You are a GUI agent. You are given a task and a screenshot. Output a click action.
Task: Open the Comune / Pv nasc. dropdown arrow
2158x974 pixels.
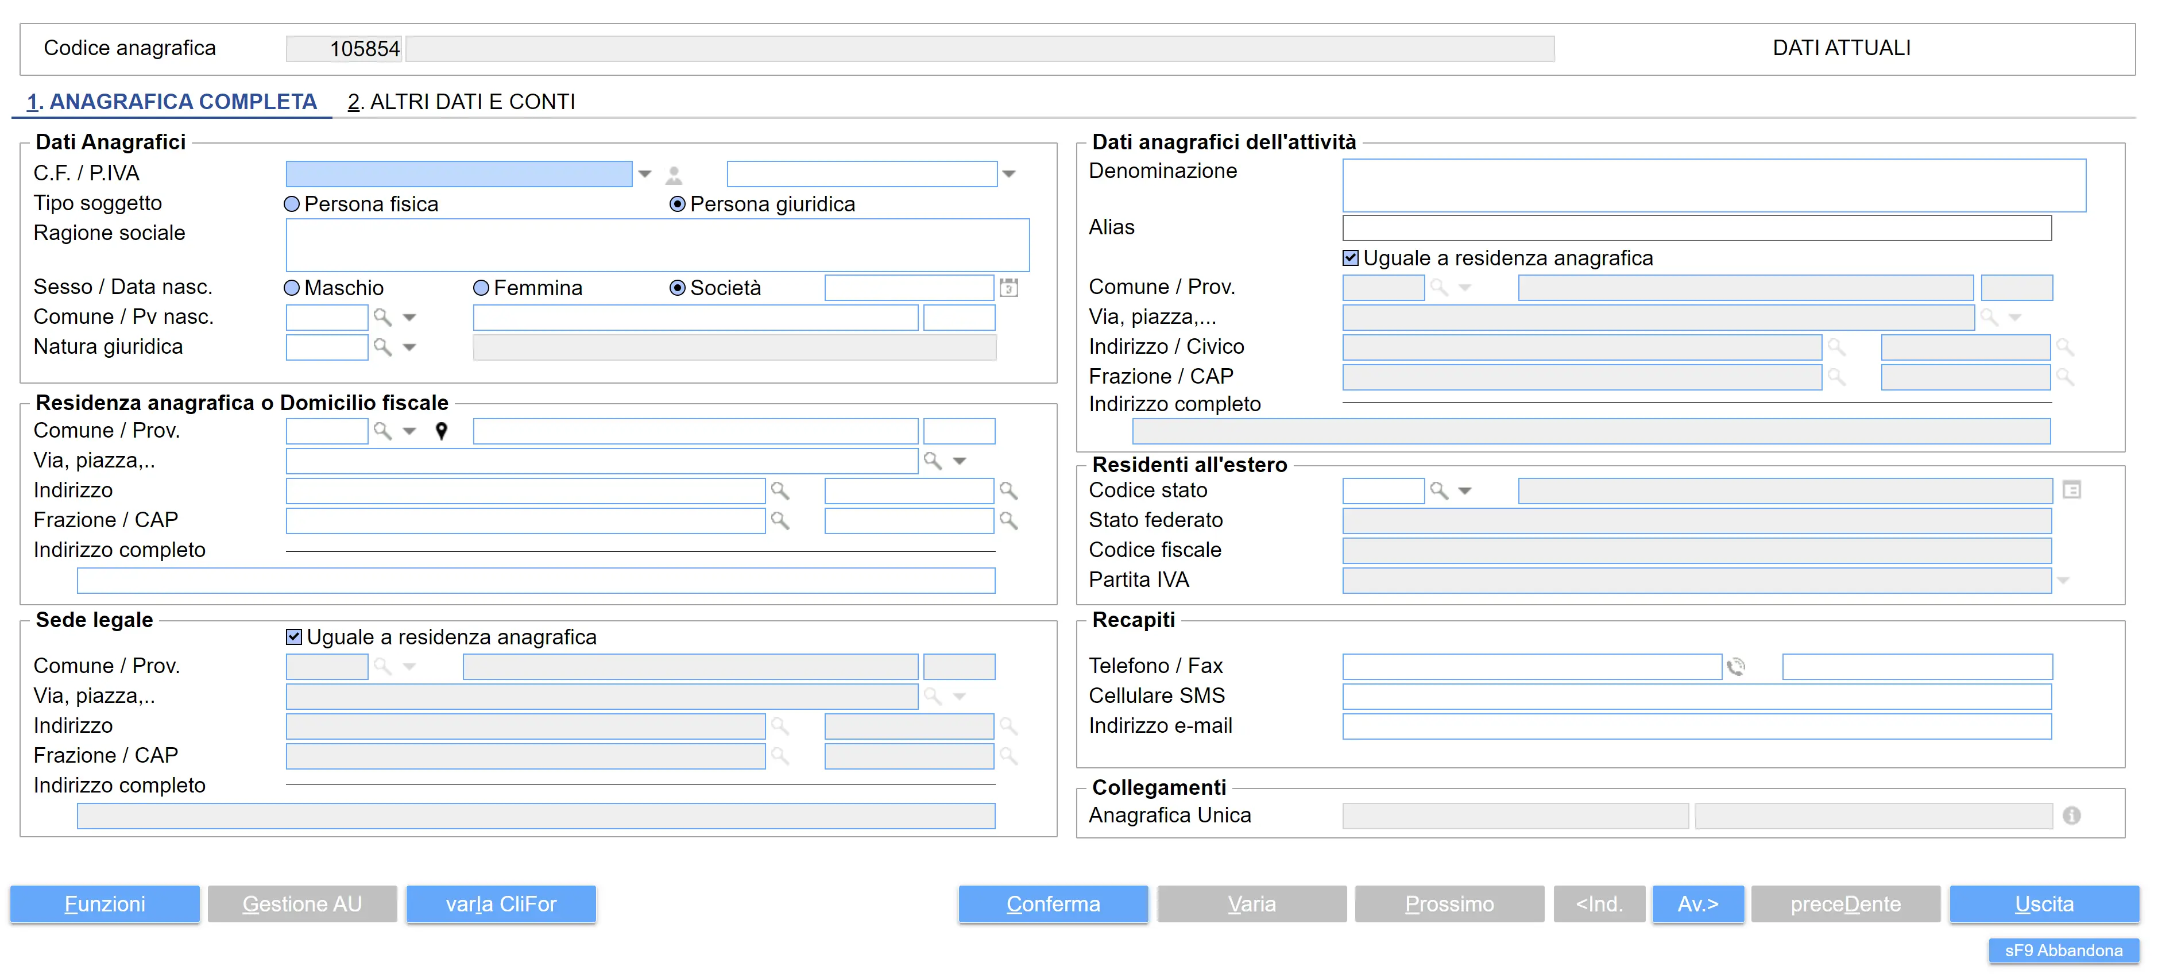click(x=409, y=318)
